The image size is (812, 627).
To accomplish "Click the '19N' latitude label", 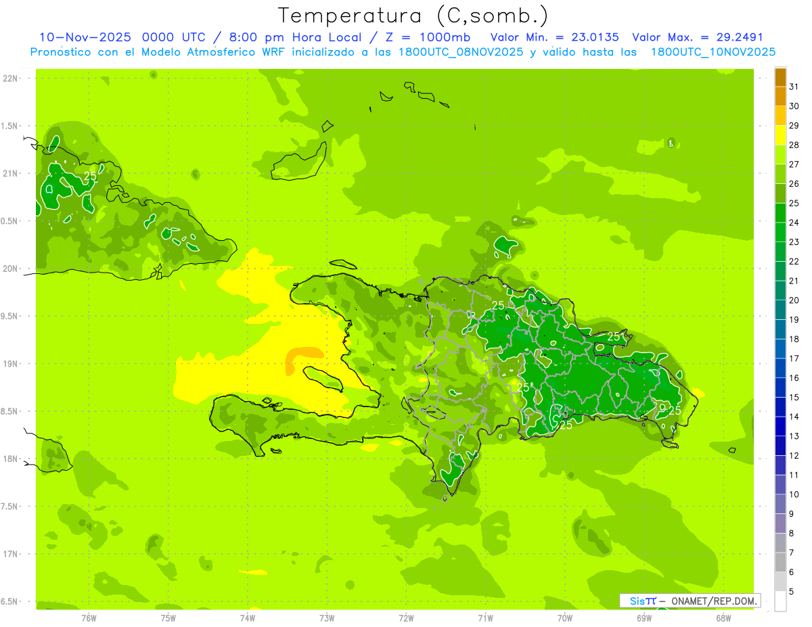I will pyautogui.click(x=10, y=364).
